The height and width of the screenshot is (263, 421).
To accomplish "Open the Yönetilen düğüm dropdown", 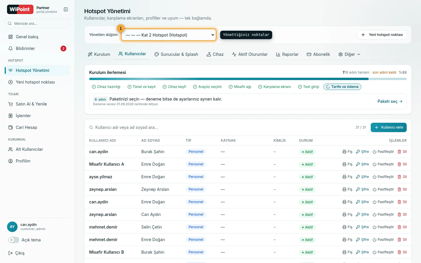I will pyautogui.click(x=169, y=35).
